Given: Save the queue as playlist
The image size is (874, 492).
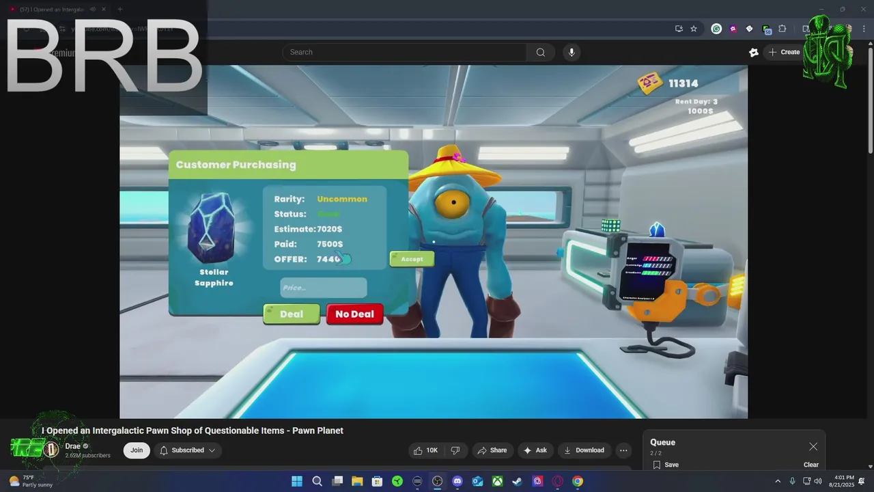Looking at the screenshot, I should 666,465.
